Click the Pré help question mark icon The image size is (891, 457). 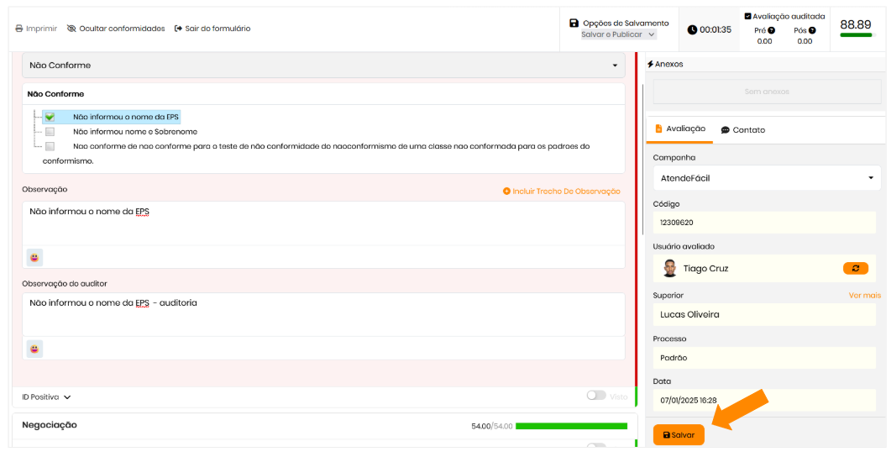(771, 30)
